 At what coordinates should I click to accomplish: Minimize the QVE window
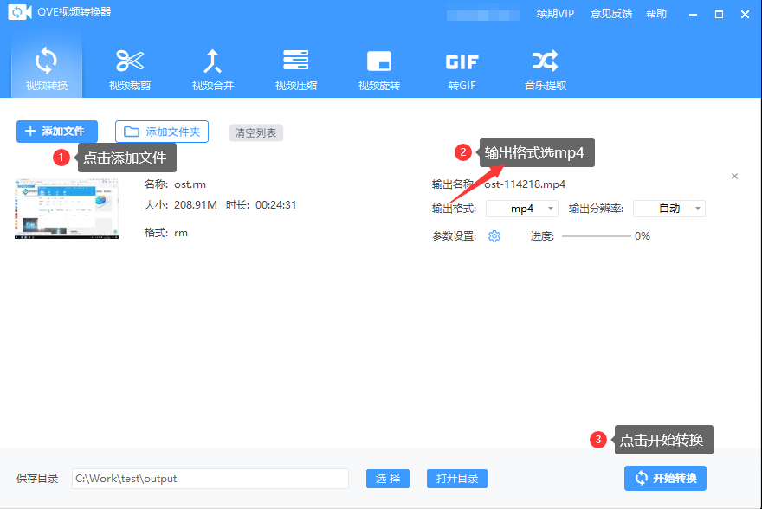click(x=693, y=15)
